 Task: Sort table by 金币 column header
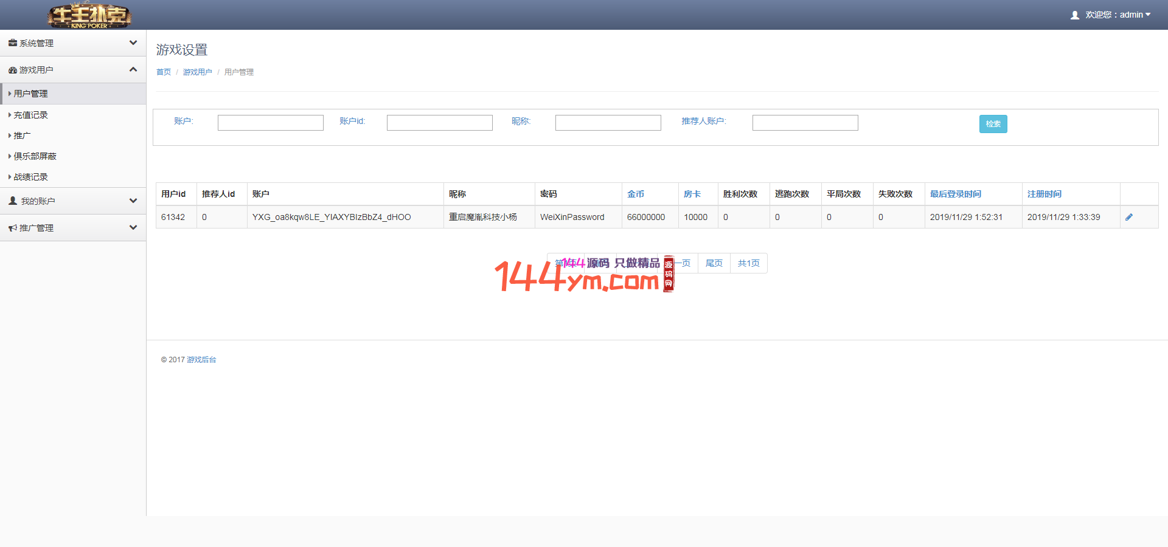[x=635, y=194]
